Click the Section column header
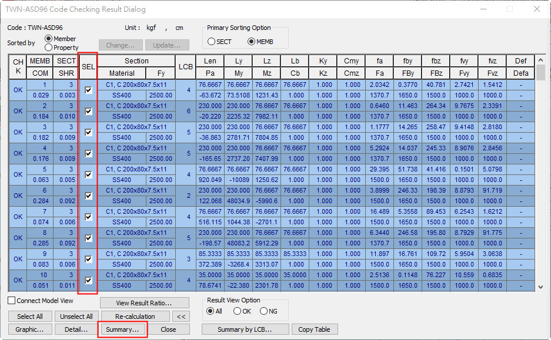Screen dimensions: 551x340 tap(136, 60)
